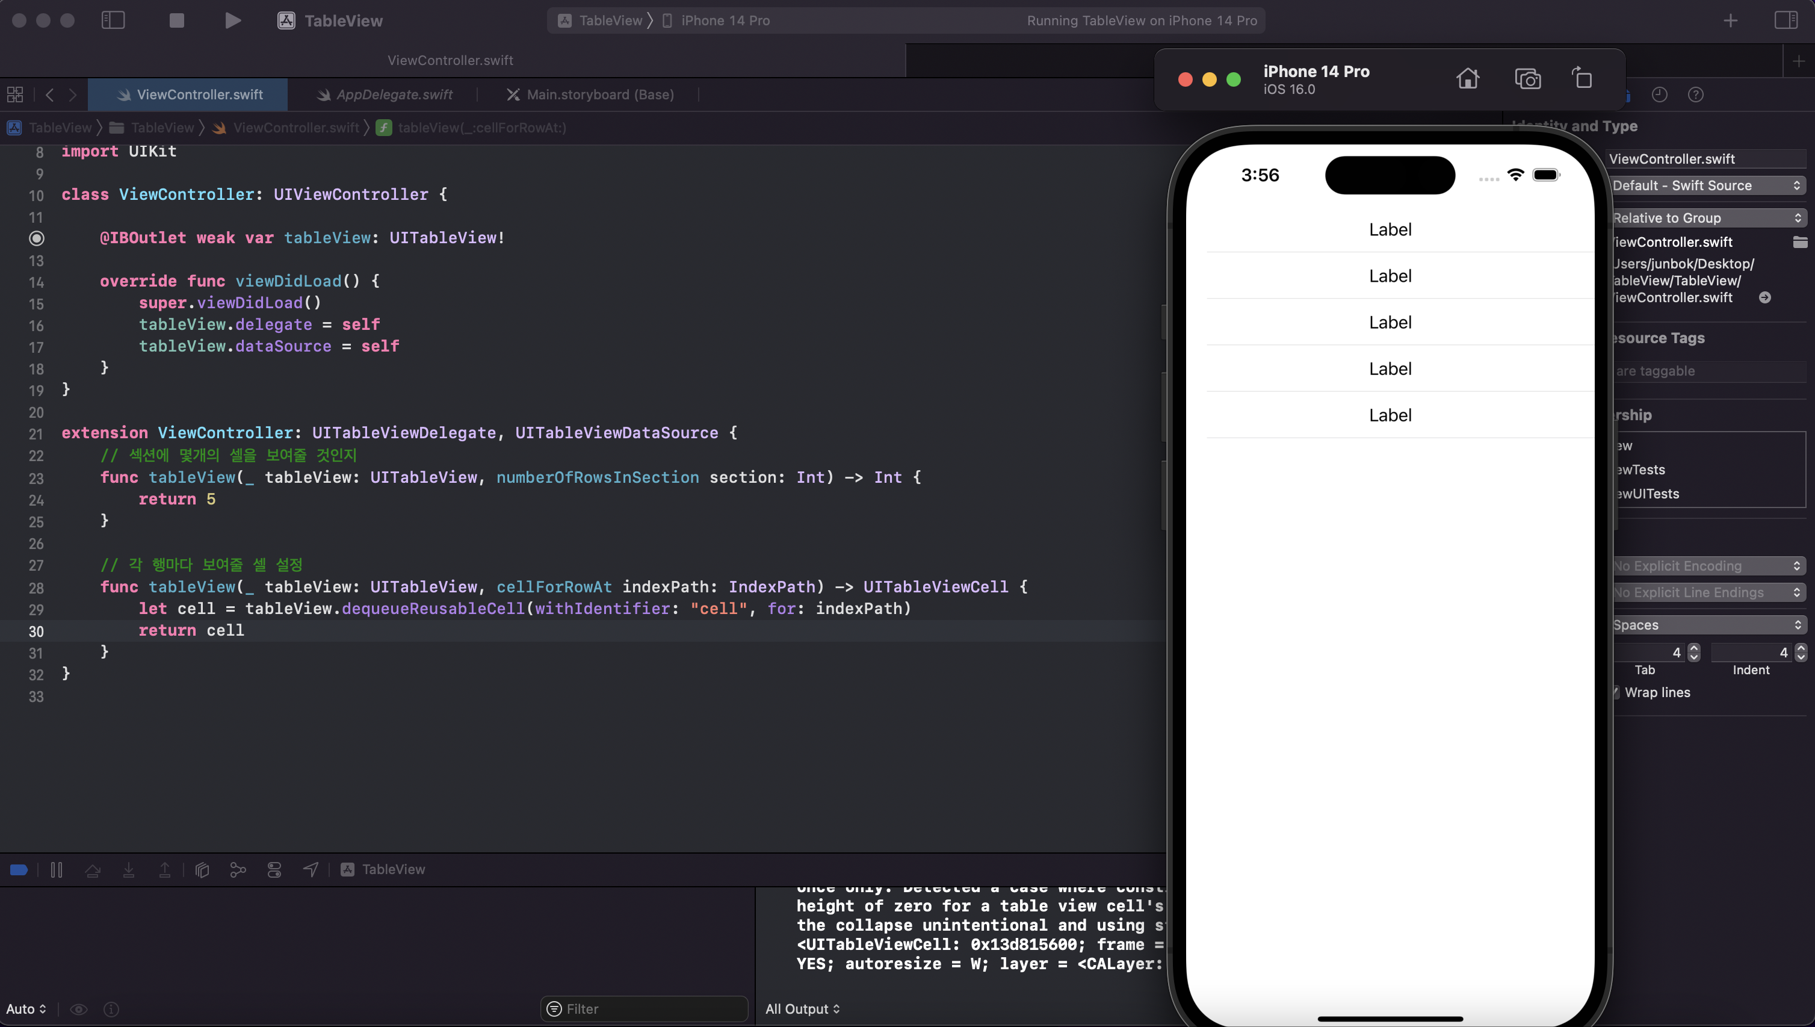Click the Run play button

pos(233,20)
